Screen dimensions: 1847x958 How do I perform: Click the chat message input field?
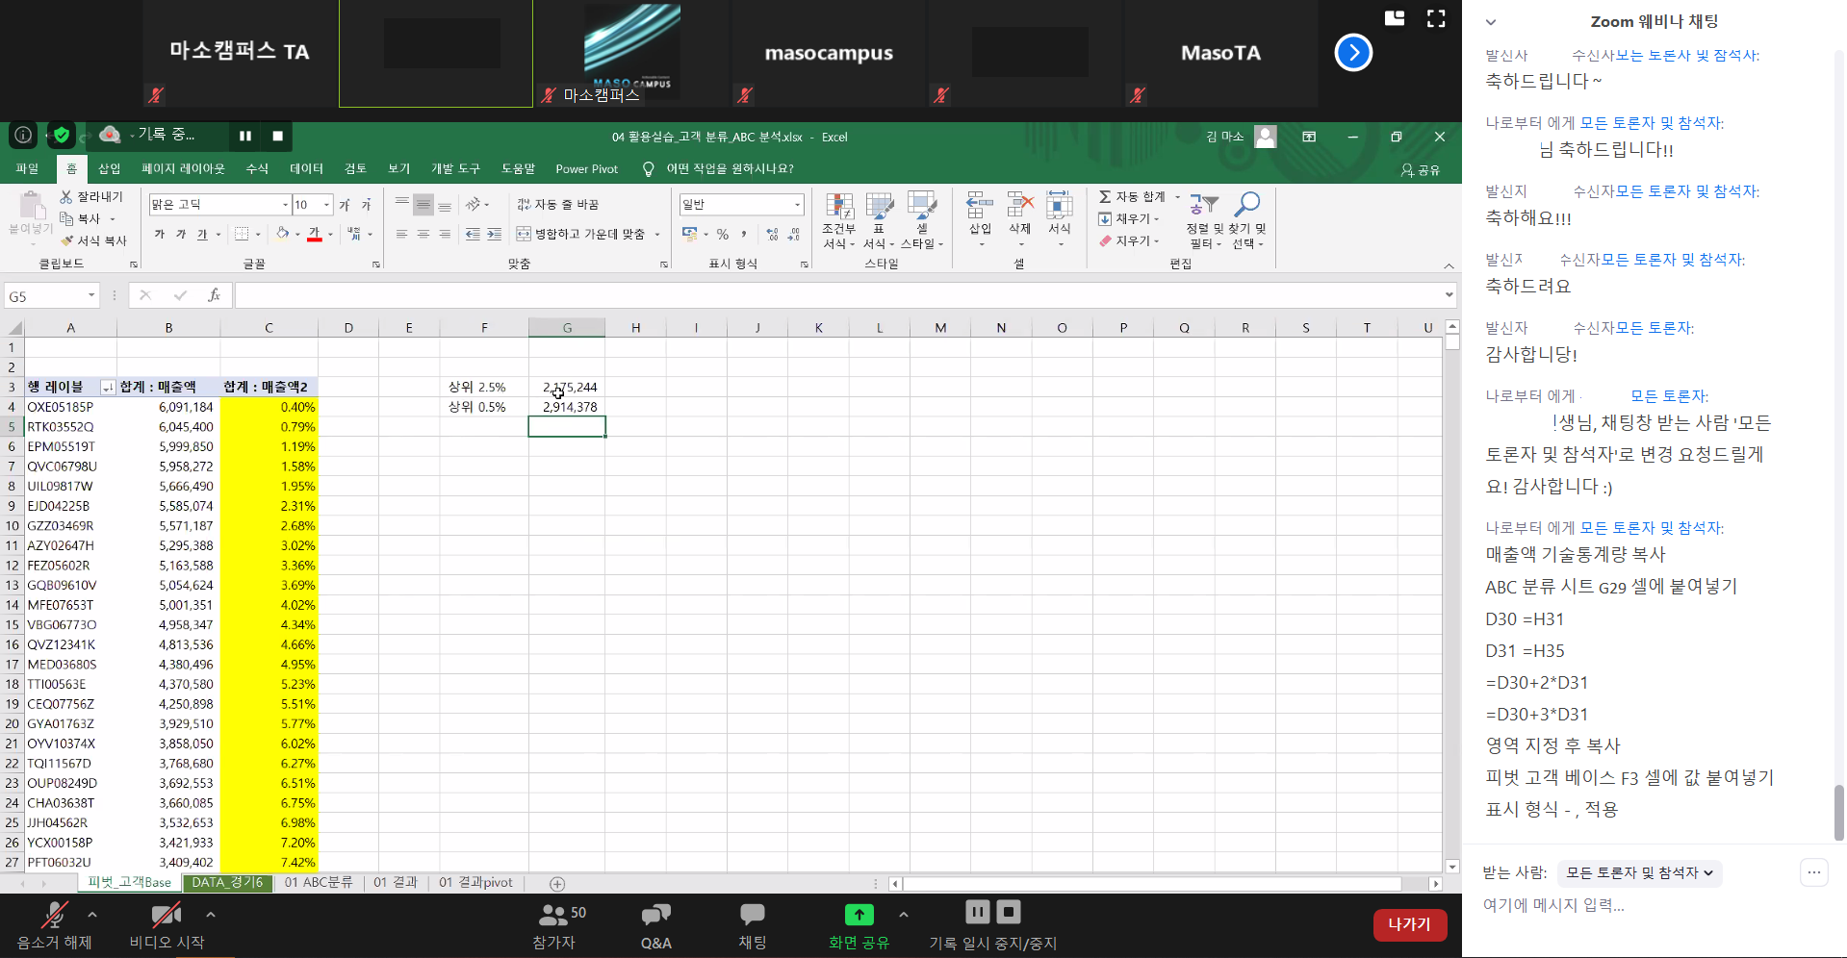click(x=1636, y=905)
